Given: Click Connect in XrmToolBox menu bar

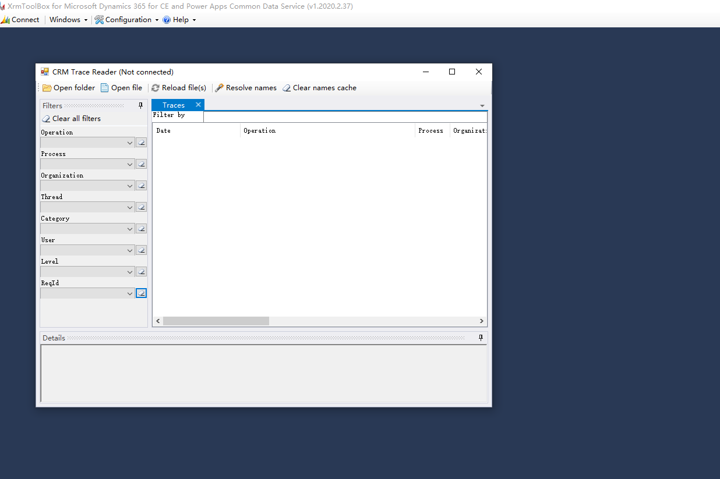Looking at the screenshot, I should (x=20, y=20).
